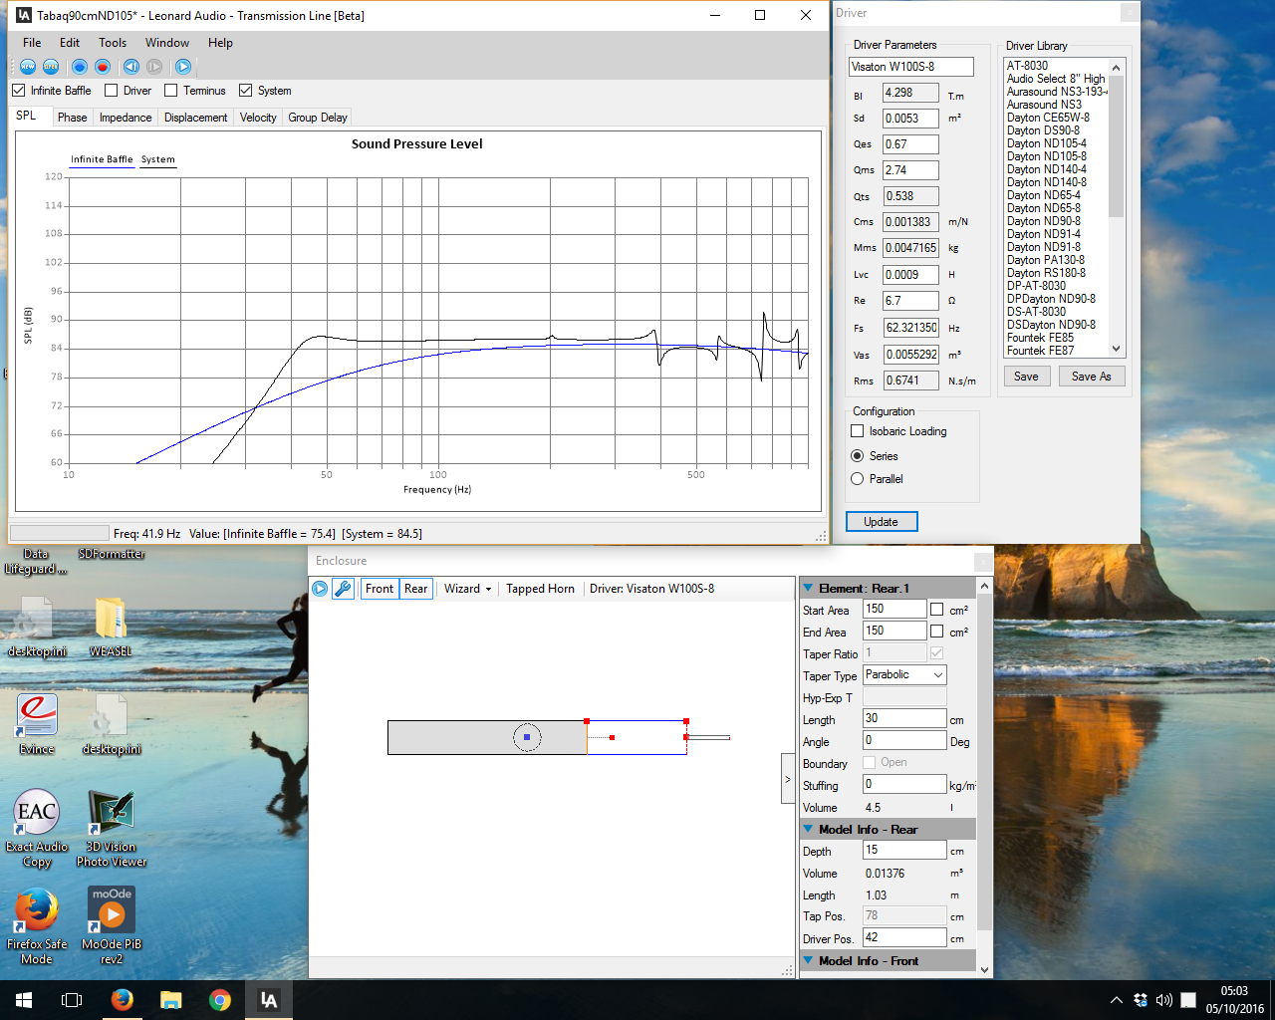This screenshot has height=1020, width=1275.
Task: Click the Enclosure properties scrollbar thumb
Action: click(x=984, y=762)
